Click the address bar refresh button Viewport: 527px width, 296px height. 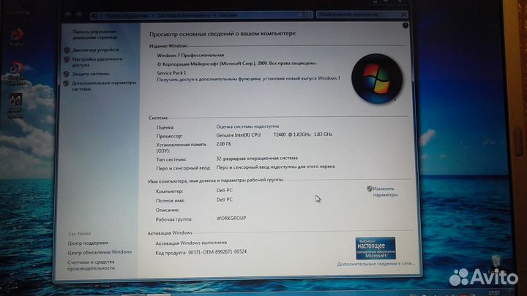(307, 15)
